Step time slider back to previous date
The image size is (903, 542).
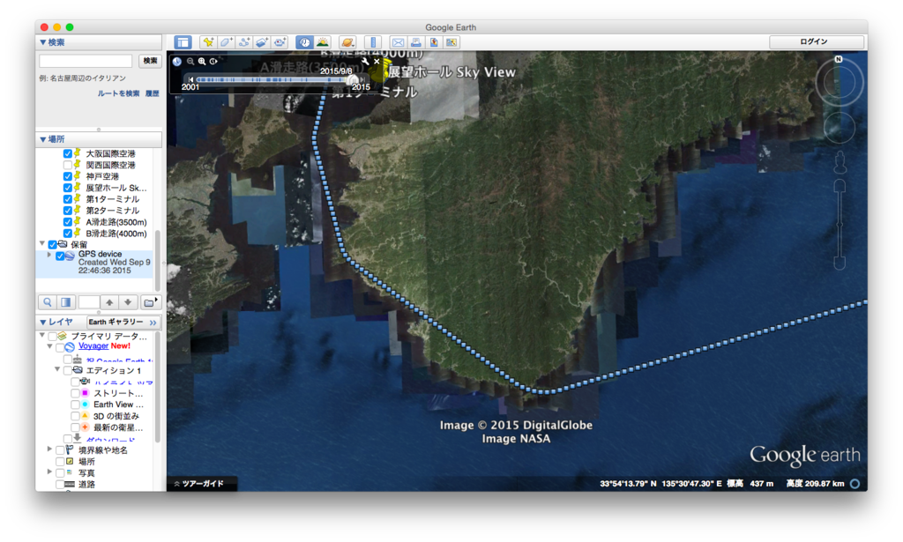pos(190,79)
